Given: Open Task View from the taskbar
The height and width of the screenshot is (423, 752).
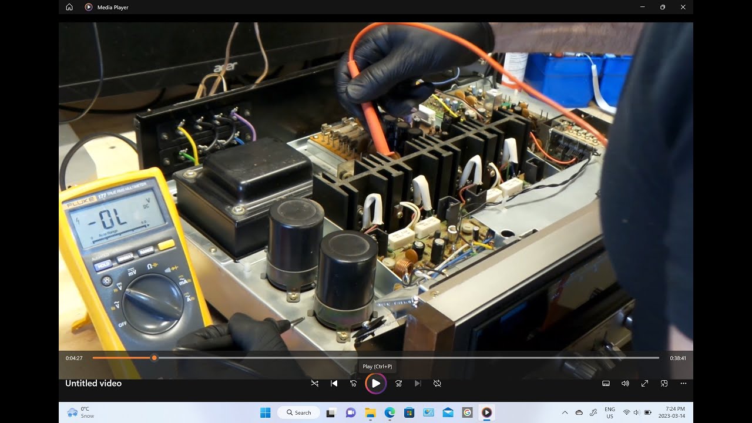Looking at the screenshot, I should 331,412.
